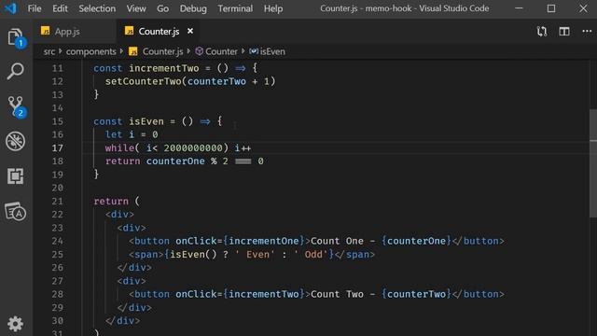Click 'incrementTwo' on line 11
597x336 pixels.
click(164, 68)
